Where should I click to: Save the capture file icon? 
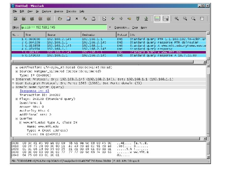pyautogui.click(x=68, y=19)
